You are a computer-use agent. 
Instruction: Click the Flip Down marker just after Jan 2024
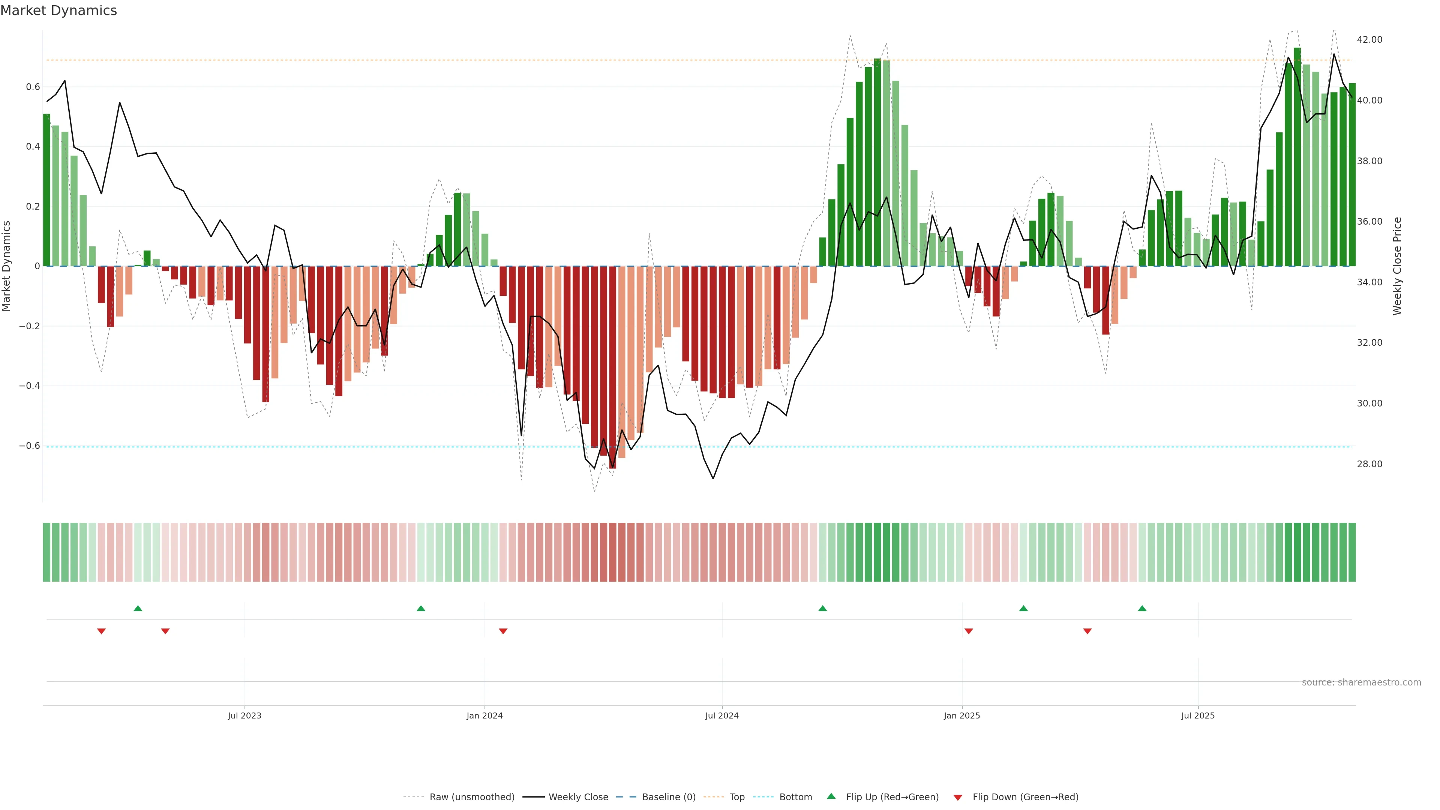pyautogui.click(x=503, y=631)
